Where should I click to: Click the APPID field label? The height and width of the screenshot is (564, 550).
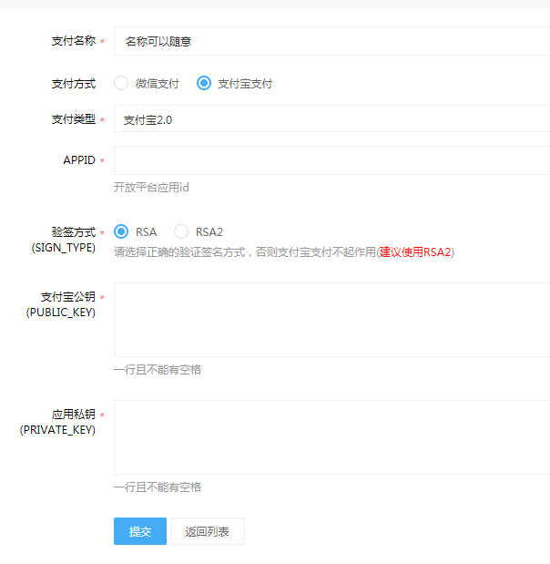pos(78,160)
